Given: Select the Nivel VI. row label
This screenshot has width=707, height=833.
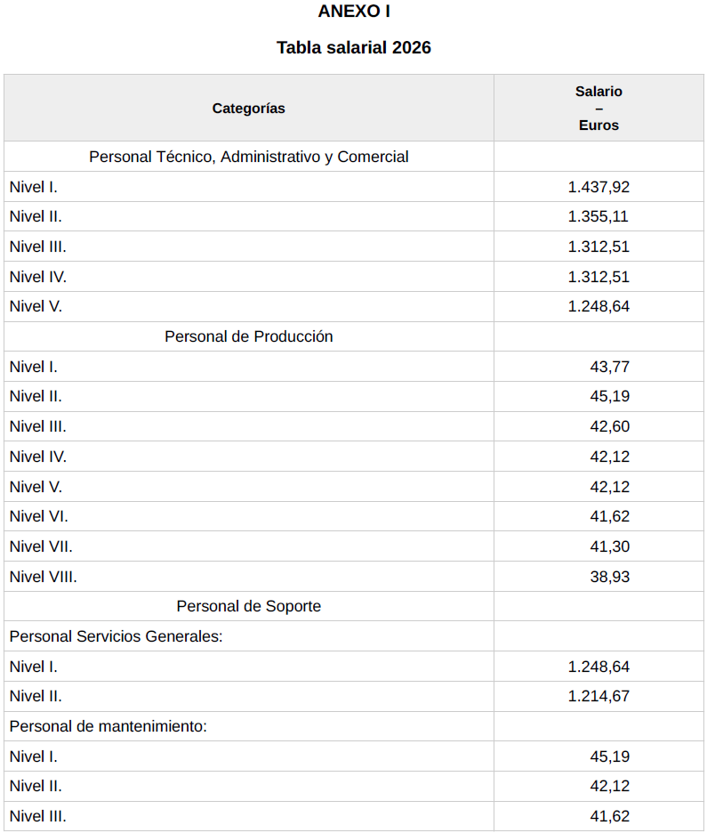Looking at the screenshot, I should pos(38,516).
